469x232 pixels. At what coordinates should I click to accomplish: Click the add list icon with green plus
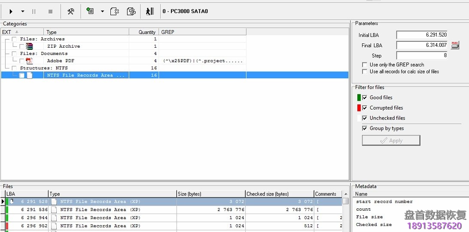coord(90,11)
